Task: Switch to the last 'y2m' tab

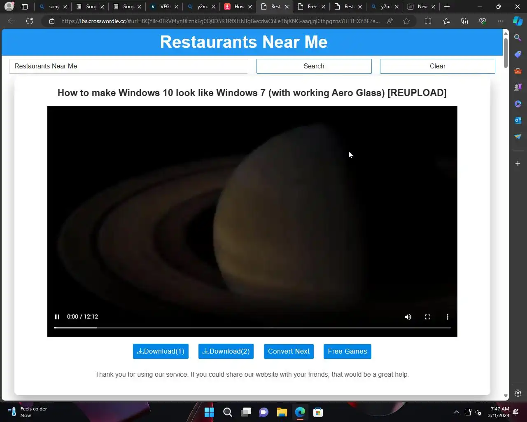Action: point(384,7)
